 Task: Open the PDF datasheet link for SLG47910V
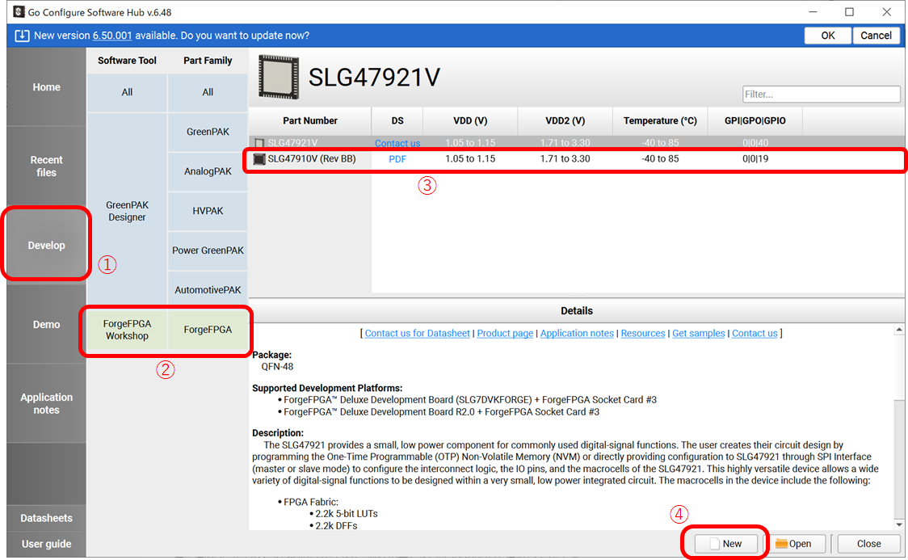(397, 159)
